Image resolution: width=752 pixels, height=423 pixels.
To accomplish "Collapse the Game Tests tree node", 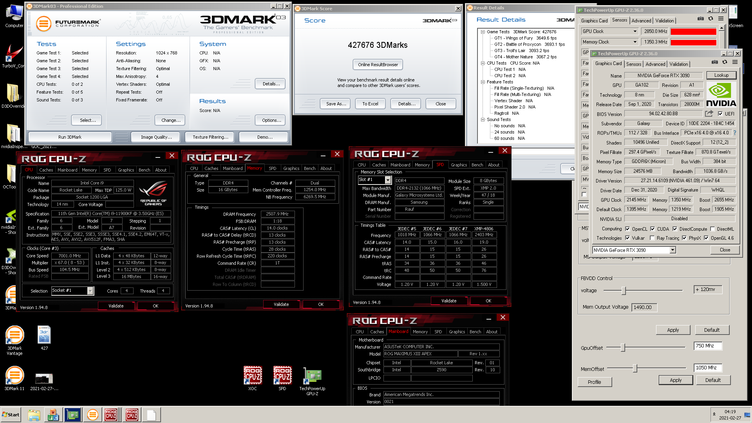I will point(483,32).
